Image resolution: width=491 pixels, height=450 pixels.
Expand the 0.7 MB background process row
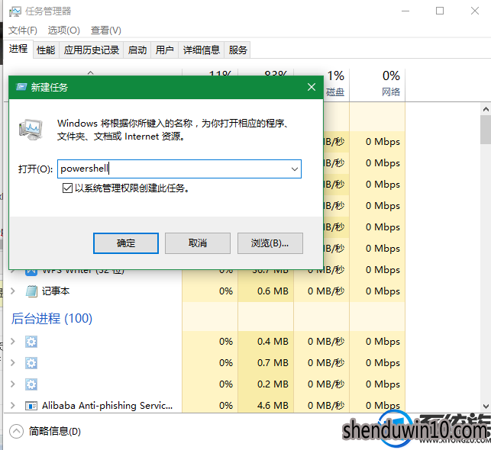point(13,363)
